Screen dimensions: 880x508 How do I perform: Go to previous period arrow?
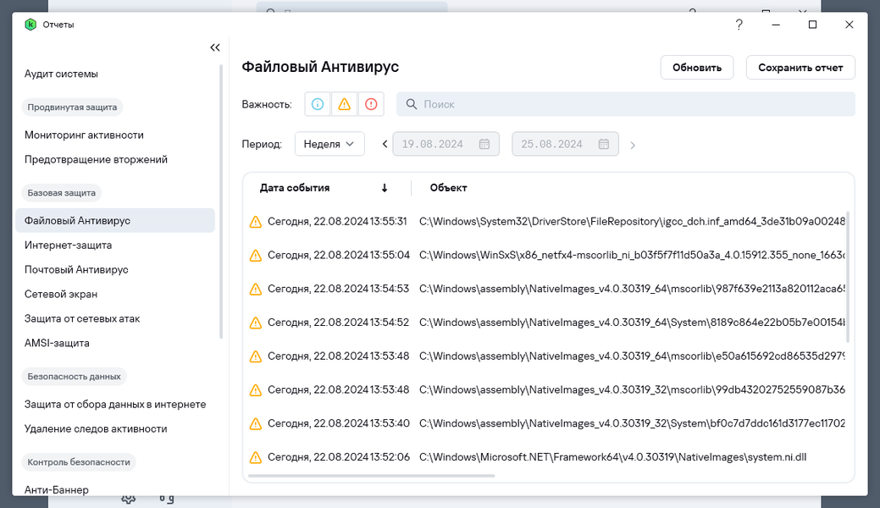click(x=385, y=144)
